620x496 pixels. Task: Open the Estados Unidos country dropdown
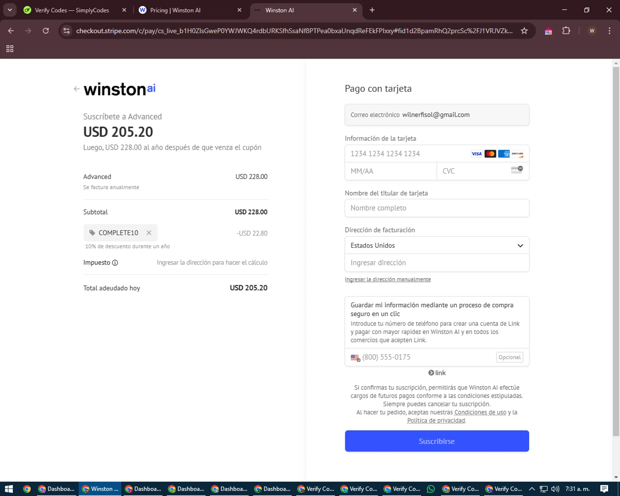click(x=437, y=246)
